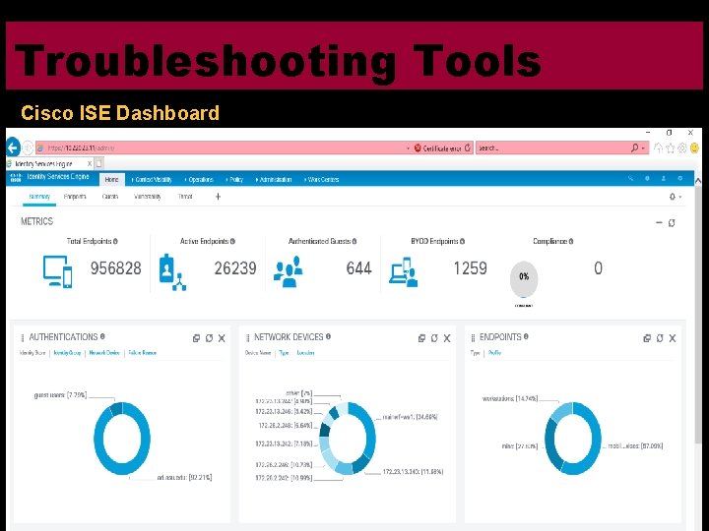Refresh the Network Devices dashlet
This screenshot has height=531, width=709.
[434, 338]
